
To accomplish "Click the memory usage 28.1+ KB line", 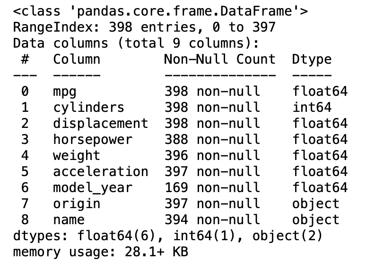I will pyautogui.click(x=101, y=252).
